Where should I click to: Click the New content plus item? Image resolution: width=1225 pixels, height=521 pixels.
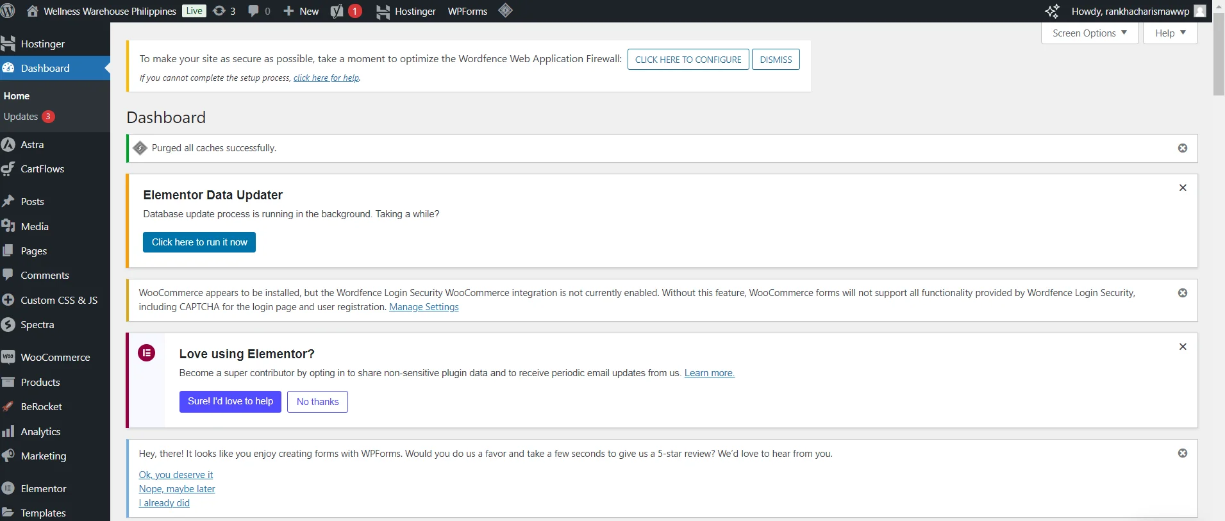point(301,11)
